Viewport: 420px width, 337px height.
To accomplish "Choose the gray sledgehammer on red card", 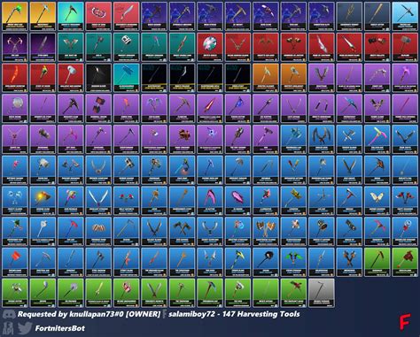I will pyautogui.click(x=405, y=47).
